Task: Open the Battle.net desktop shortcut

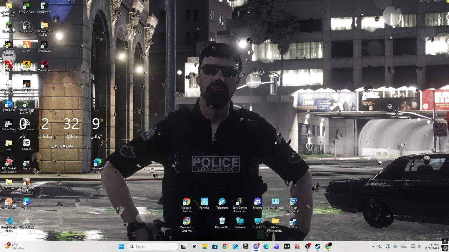Action: (x=9, y=106)
